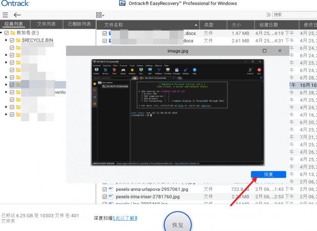Select creation date 4月 25, ...4:19 下午
Screen dimensions: 317x231
275,34
